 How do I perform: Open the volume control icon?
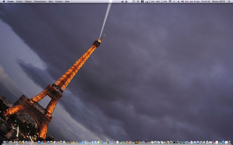point(182,1)
